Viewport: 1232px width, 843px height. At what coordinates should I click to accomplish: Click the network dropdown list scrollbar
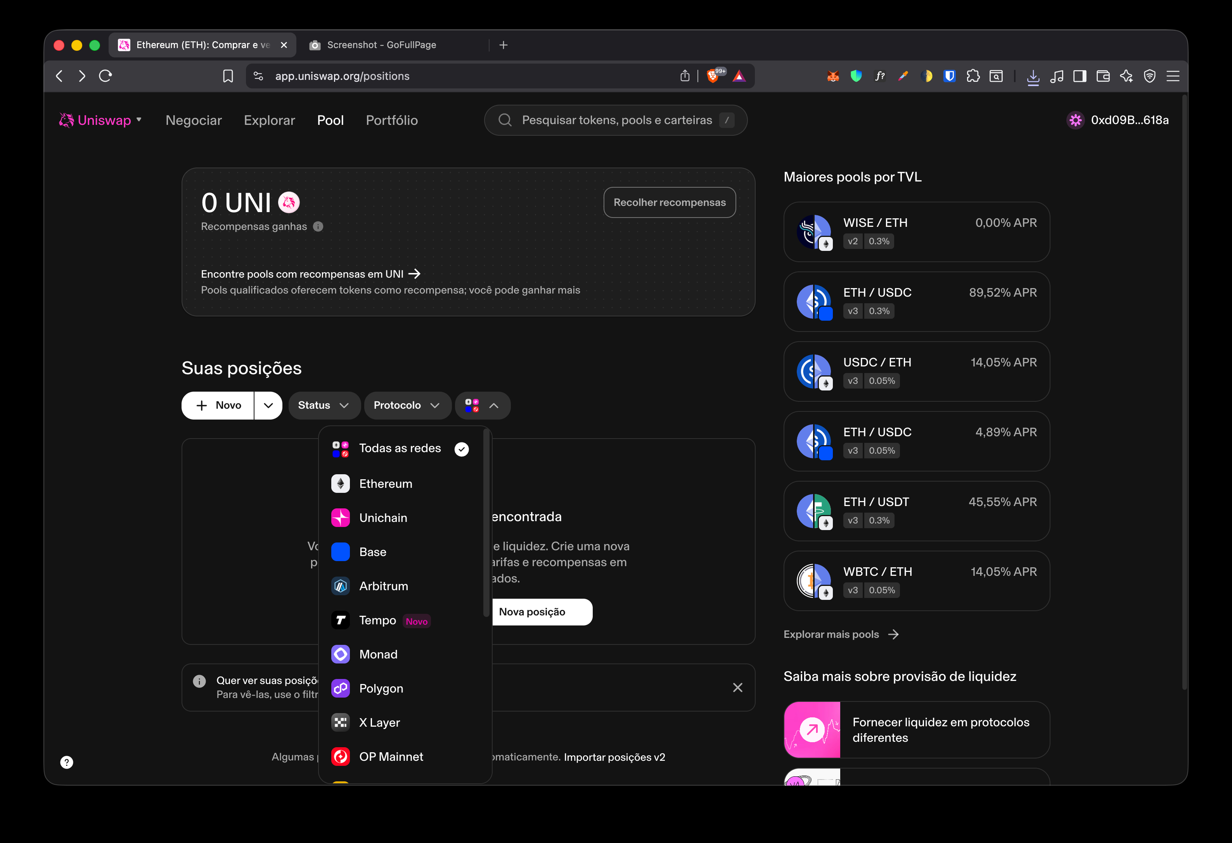(486, 523)
